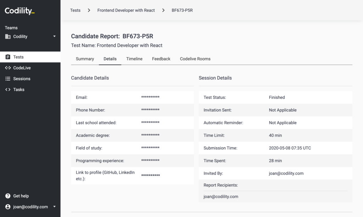Click the user account avatar icon
Screen dimensions: 363x217
click(8, 207)
